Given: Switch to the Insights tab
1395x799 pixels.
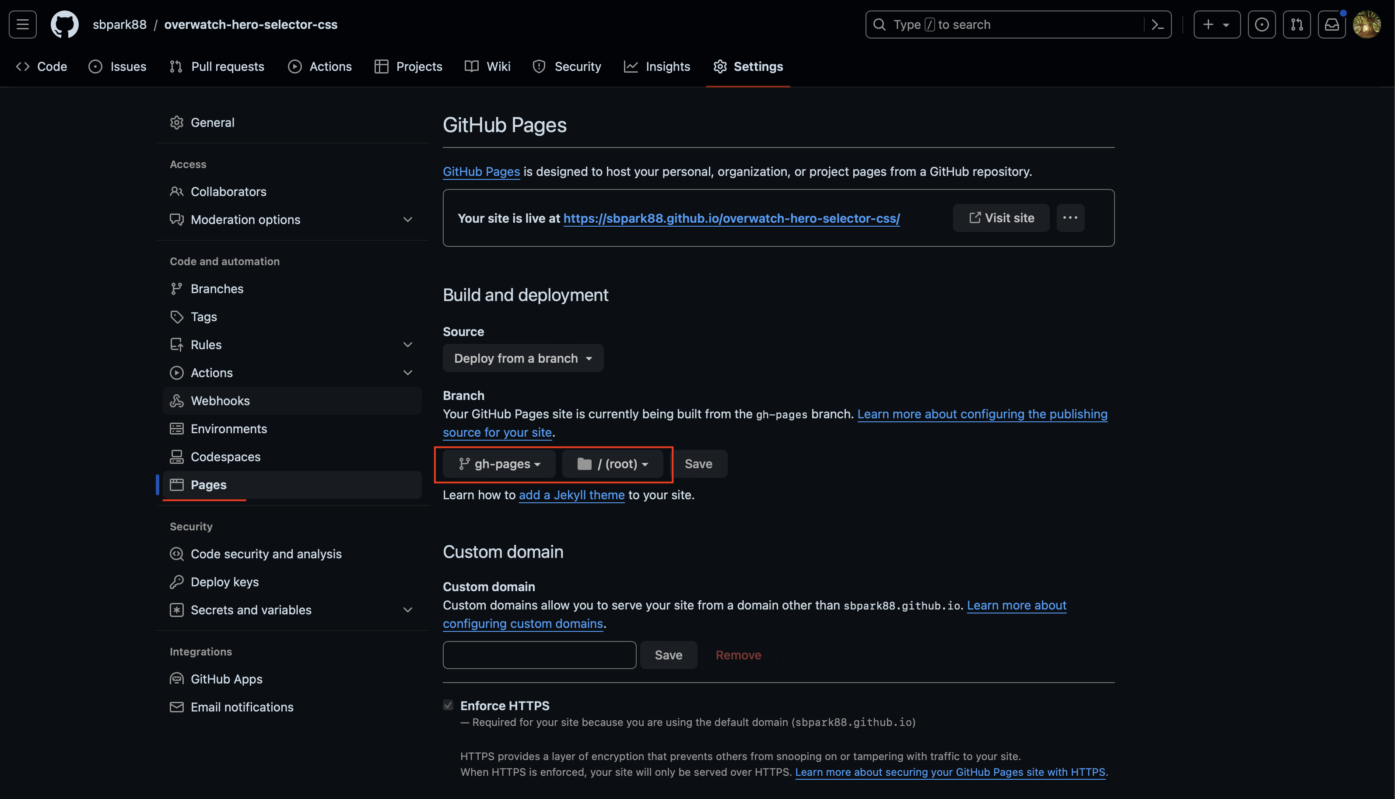Looking at the screenshot, I should 657,67.
